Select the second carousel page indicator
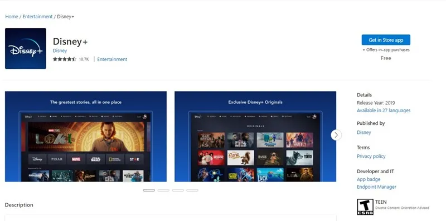The height and width of the screenshot is (221, 446). pos(163,190)
